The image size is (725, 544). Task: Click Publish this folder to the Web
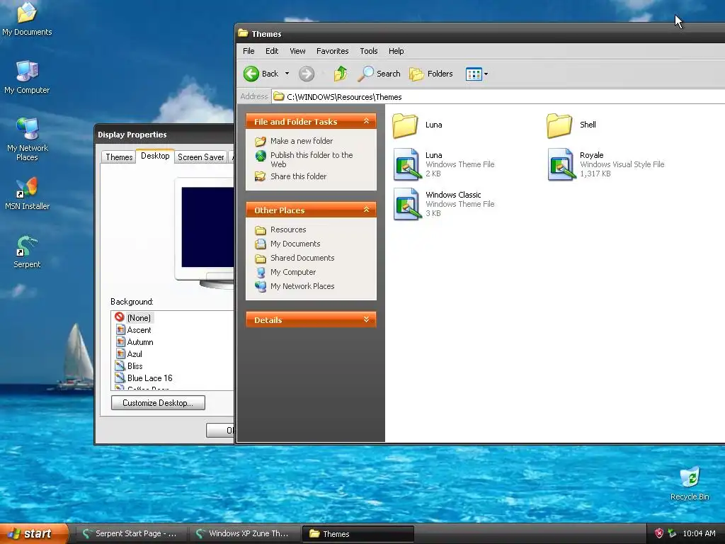coord(312,159)
